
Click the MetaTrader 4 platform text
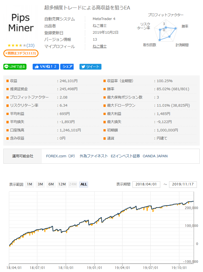coord(104,19)
